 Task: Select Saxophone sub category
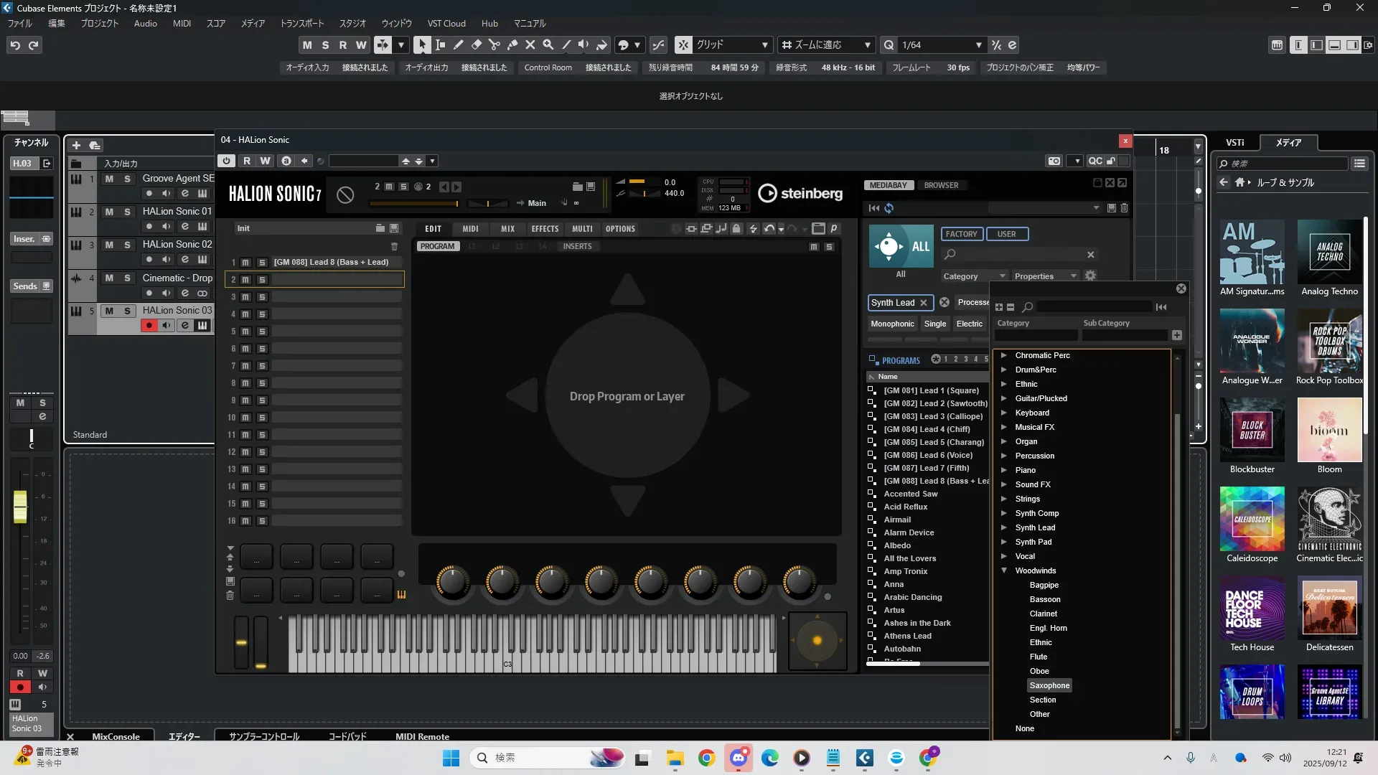click(x=1049, y=685)
